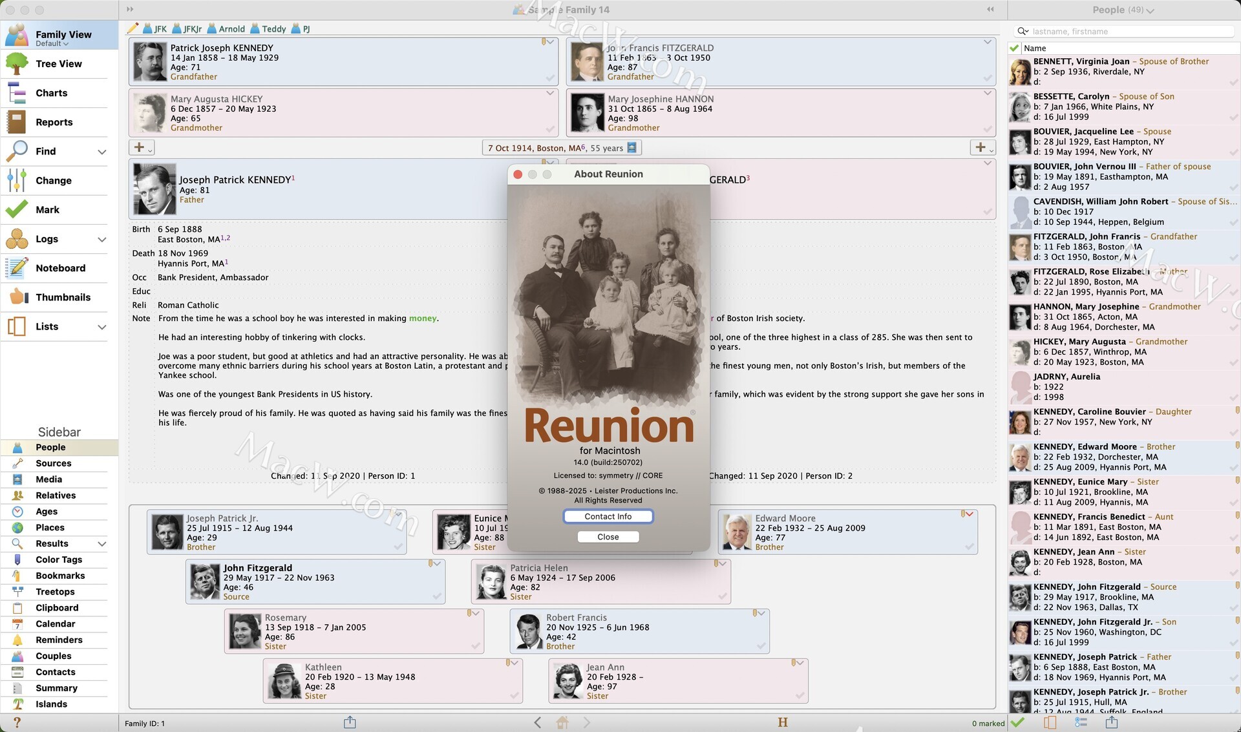The width and height of the screenshot is (1241, 732).
Task: Select the JFK bookmark
Action: click(x=154, y=28)
